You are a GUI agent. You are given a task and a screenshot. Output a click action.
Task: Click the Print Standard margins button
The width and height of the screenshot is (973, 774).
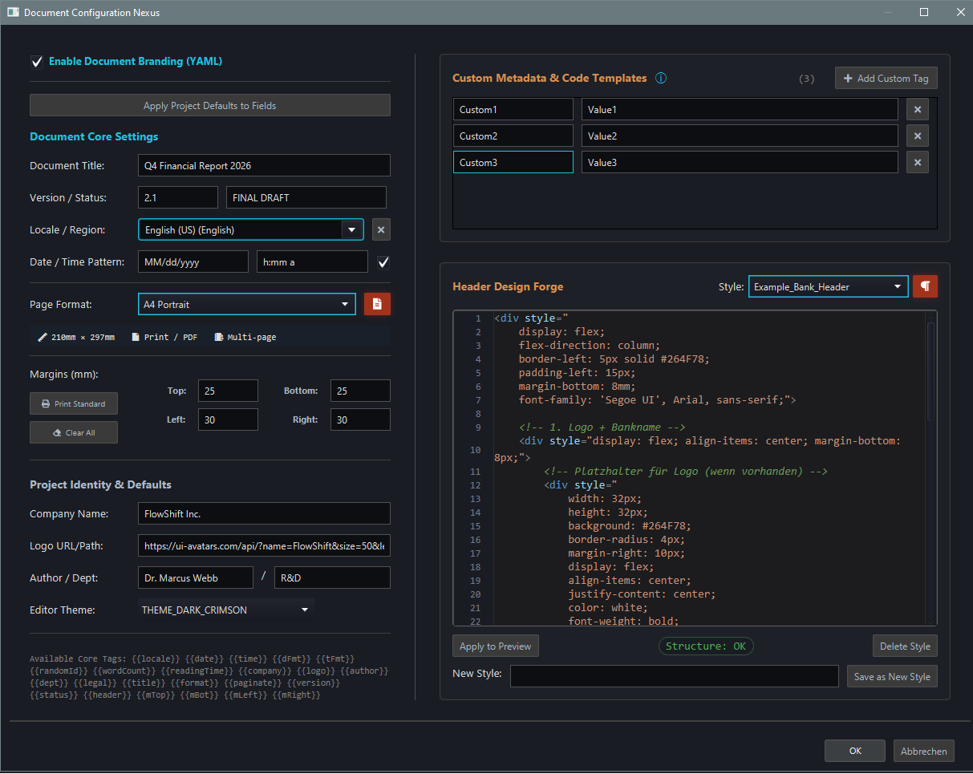[x=74, y=403]
